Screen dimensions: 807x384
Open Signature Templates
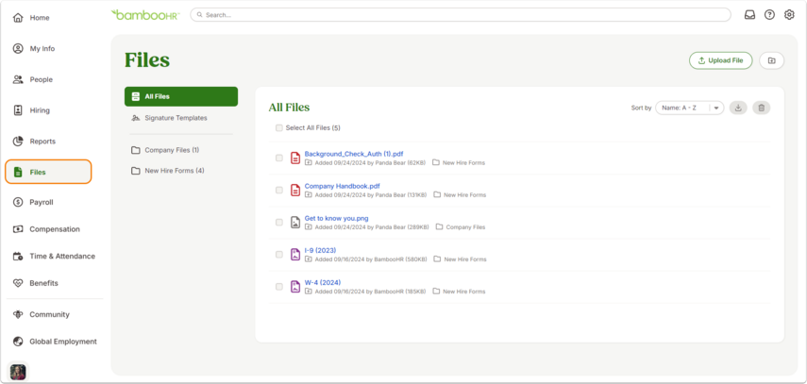tap(176, 118)
